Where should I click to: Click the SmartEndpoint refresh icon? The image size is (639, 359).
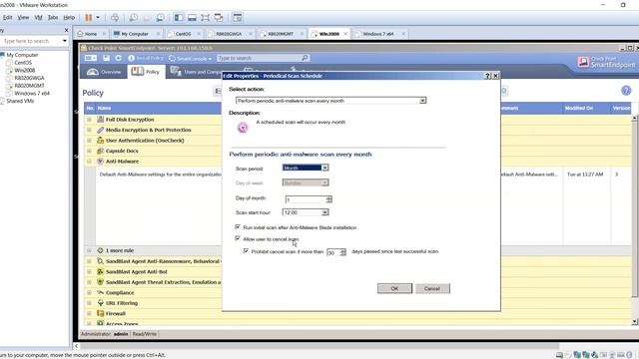point(118,58)
